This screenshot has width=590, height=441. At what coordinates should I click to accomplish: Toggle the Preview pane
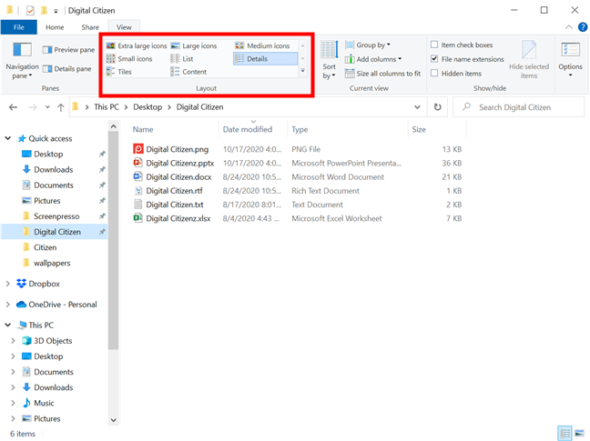coord(68,50)
